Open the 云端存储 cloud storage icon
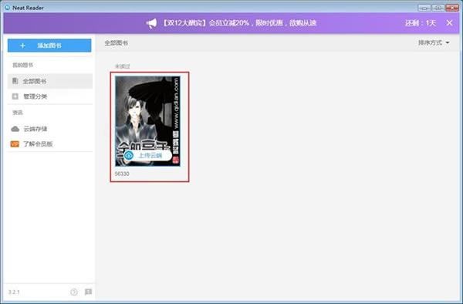Screen dimensions: 463x304 [x=15, y=129]
